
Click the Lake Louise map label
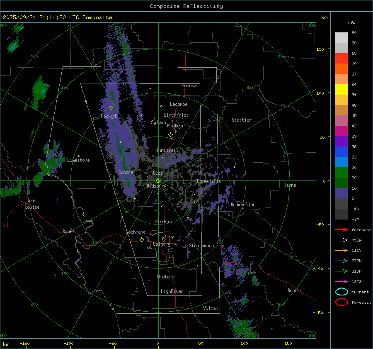[x=32, y=204]
